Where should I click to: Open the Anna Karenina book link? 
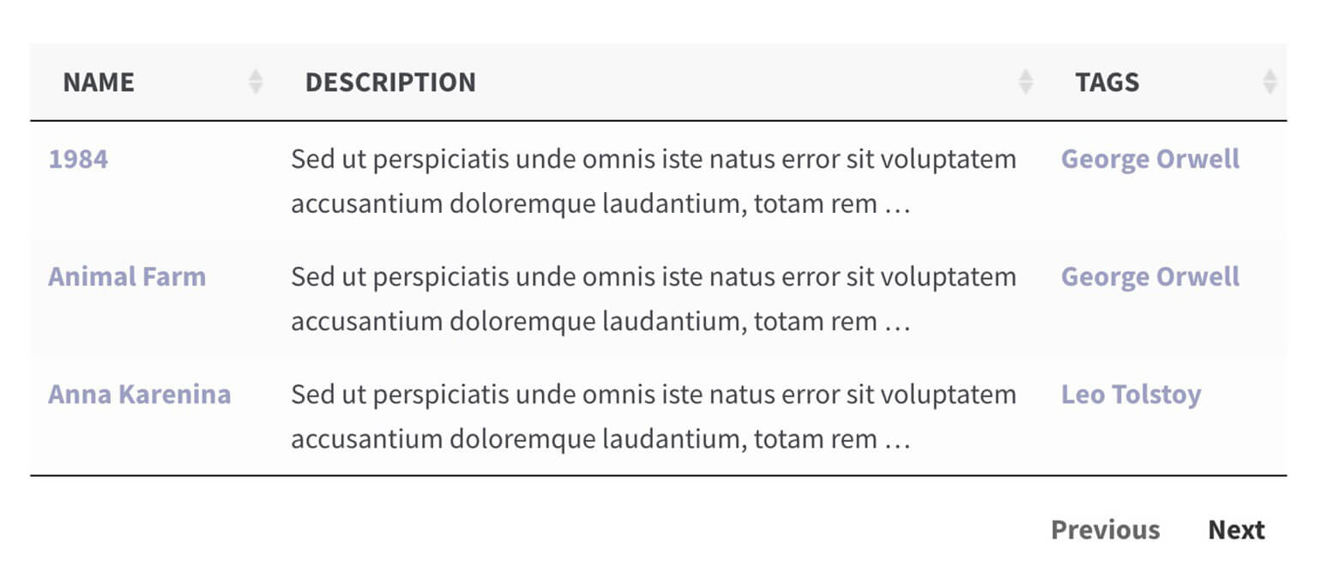pos(139,395)
